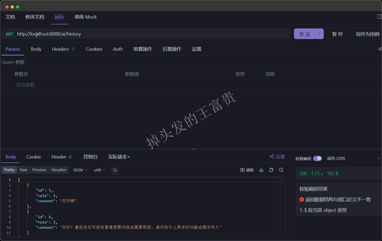Open the 高级 Mock tab
The image size is (382, 241).
coord(86,17)
